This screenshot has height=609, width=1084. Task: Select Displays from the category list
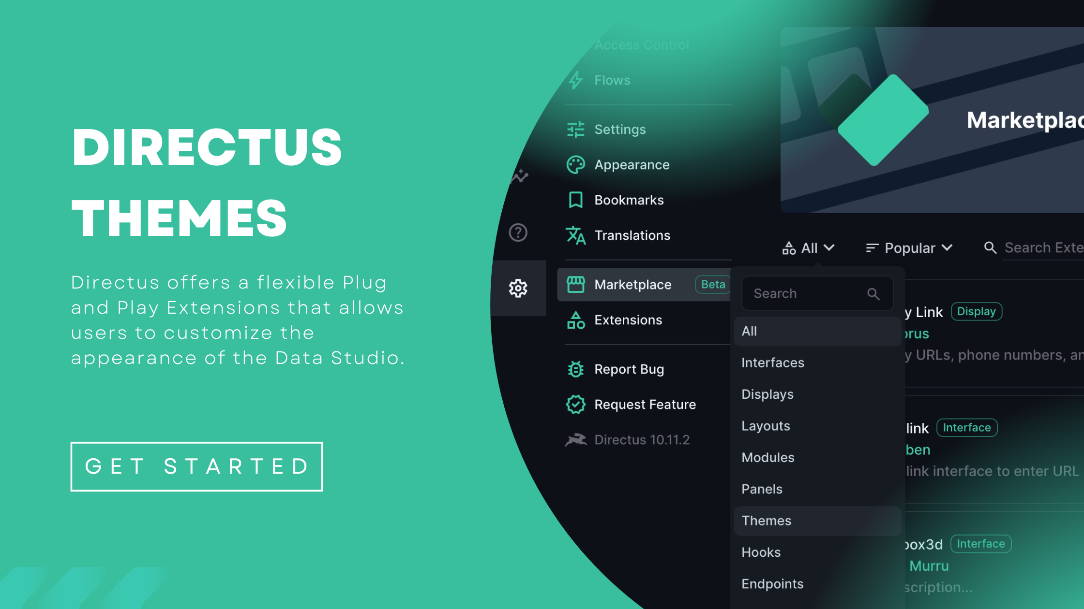[x=768, y=394]
